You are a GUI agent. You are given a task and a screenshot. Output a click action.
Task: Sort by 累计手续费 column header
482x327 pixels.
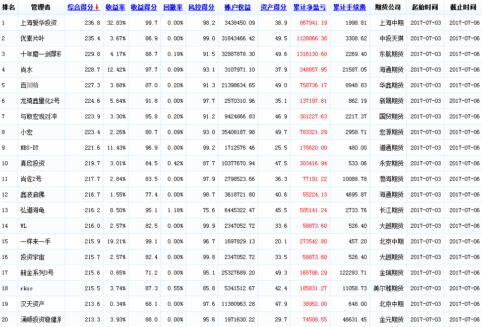(349, 8)
